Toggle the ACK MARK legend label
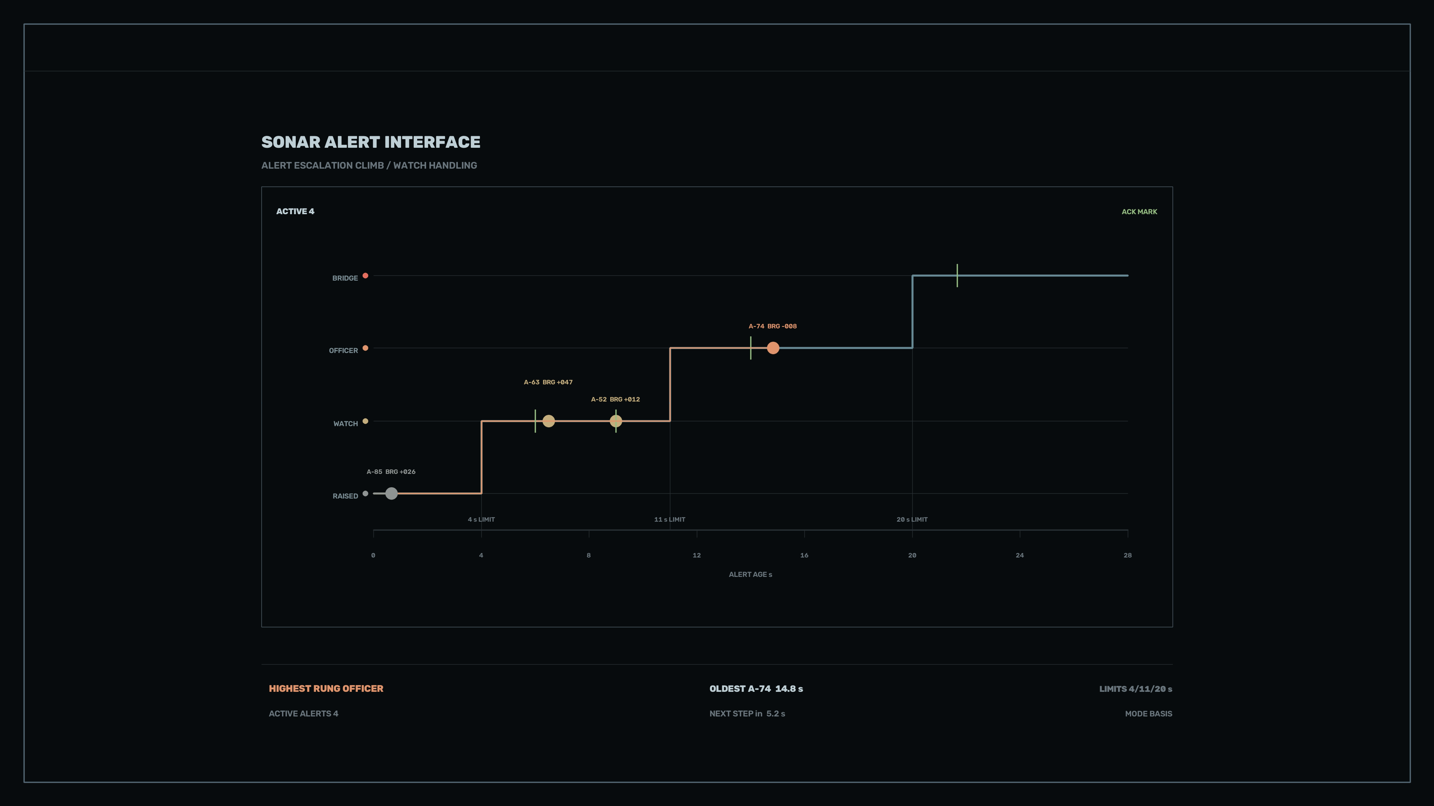The height and width of the screenshot is (806, 1434). point(1139,212)
